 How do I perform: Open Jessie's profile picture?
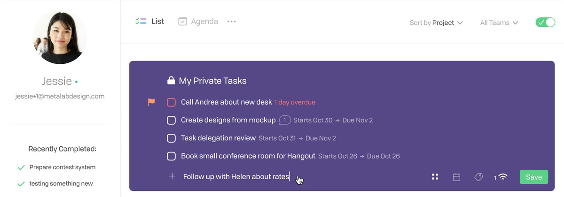[x=60, y=37]
